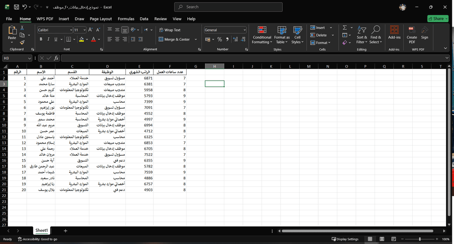Click the Increase Font Size icon
The height and width of the screenshot is (244, 454).
[x=90, y=30]
